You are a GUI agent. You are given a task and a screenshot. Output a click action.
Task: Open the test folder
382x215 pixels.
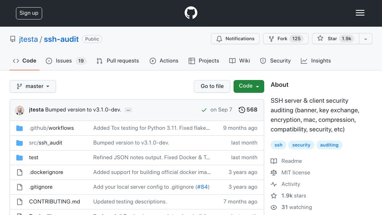33,158
